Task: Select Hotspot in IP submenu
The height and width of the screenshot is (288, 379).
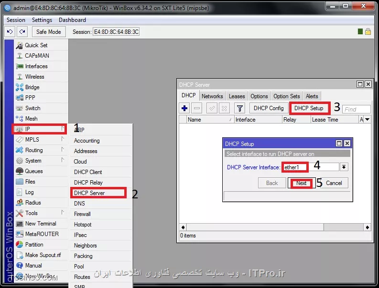Action: pos(100,225)
